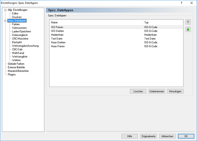Image resolution: width=197 pixels, height=141 pixels.
Task: Sort list by the Typ column header
Action: [163, 22]
